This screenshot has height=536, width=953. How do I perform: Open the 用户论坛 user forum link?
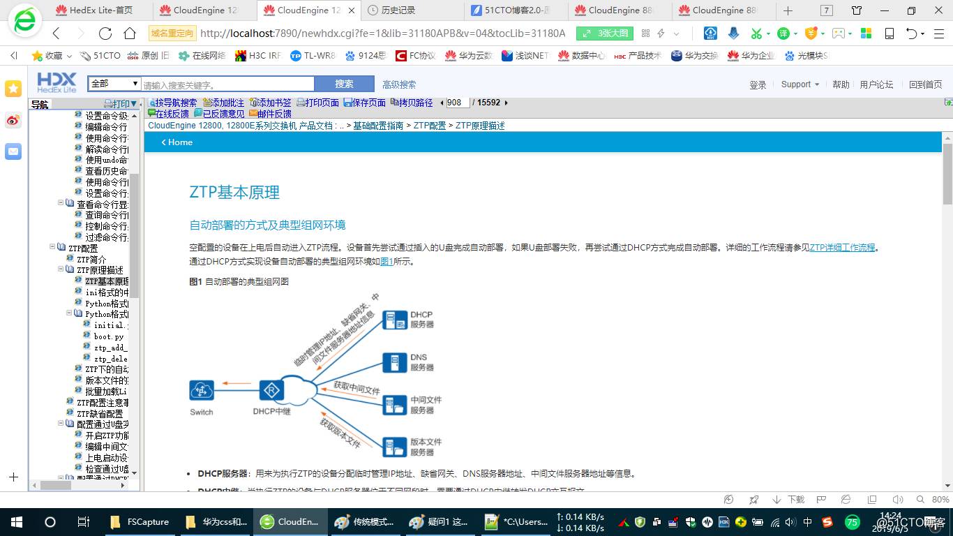point(876,84)
